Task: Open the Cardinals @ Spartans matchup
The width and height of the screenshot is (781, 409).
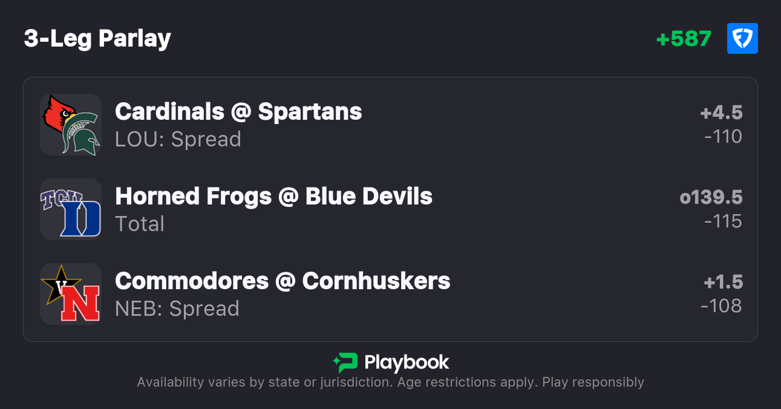Action: (x=238, y=112)
